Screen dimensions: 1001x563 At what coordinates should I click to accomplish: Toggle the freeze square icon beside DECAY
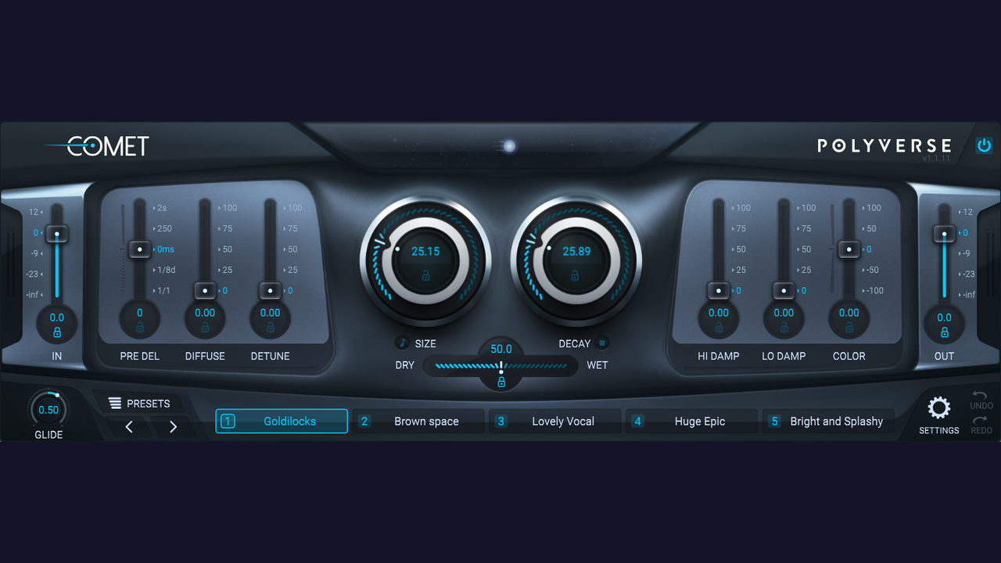tap(601, 342)
